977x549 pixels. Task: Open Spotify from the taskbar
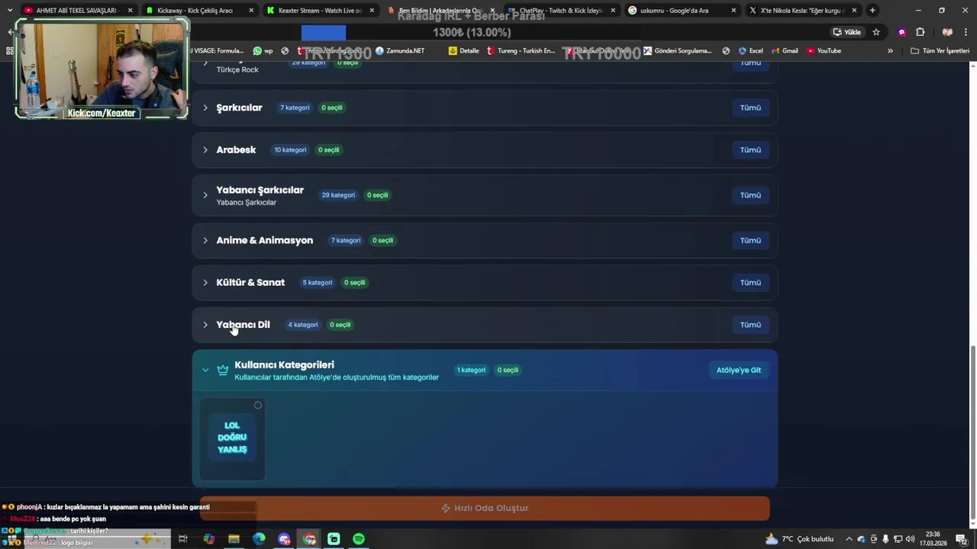(x=359, y=539)
